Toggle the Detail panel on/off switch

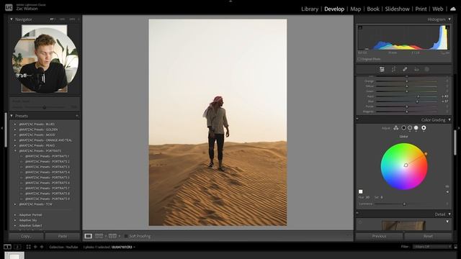point(357,214)
